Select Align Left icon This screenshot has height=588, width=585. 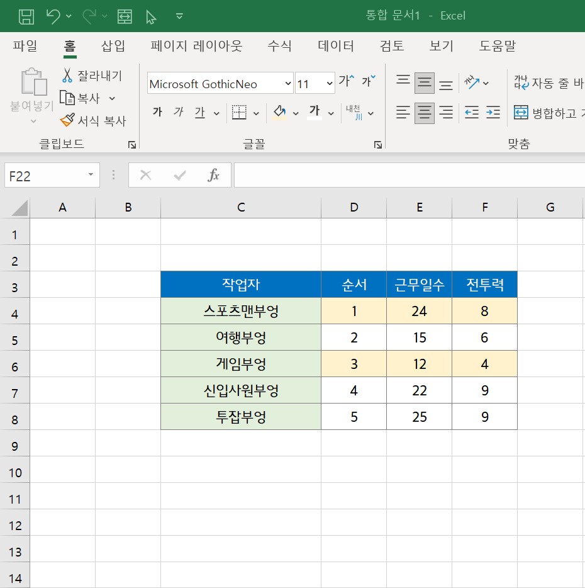403,113
